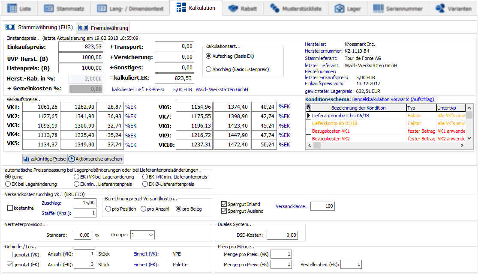
Task: Click the Bestelleinheit (EK) field
Action: (351, 264)
